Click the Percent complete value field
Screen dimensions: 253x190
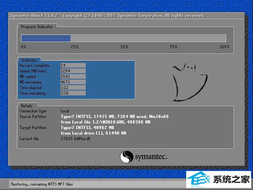coord(73,65)
